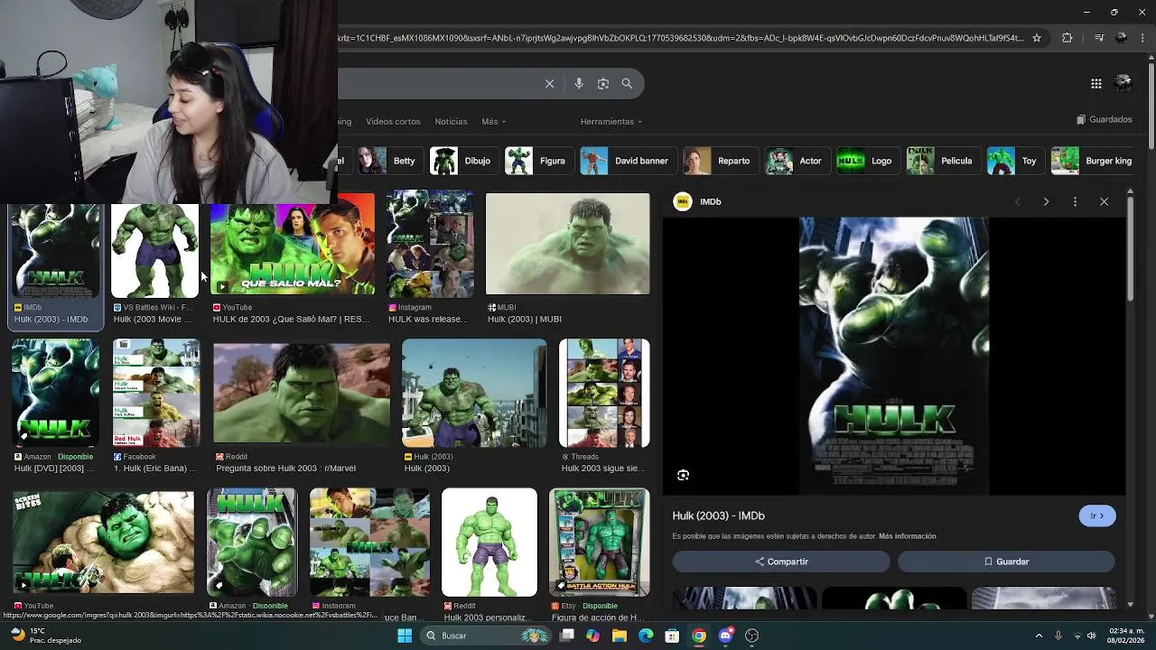Open the Más información link
1156x650 pixels.
[x=908, y=536]
